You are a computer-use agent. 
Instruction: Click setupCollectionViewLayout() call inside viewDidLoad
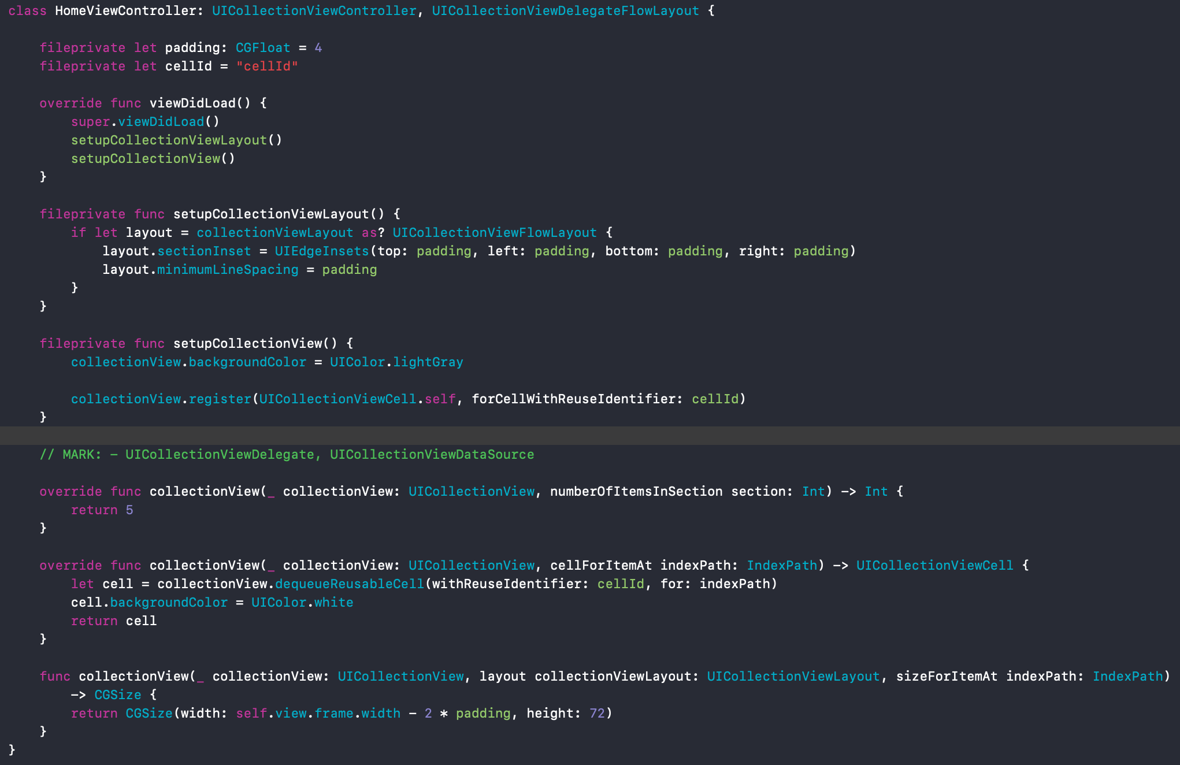click(176, 140)
